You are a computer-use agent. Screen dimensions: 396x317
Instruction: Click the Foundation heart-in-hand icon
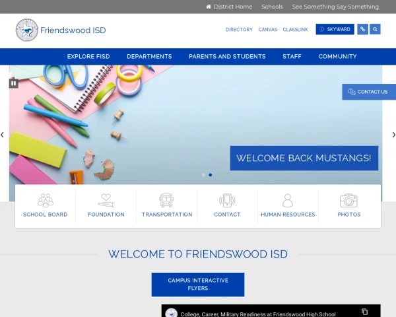click(106, 200)
